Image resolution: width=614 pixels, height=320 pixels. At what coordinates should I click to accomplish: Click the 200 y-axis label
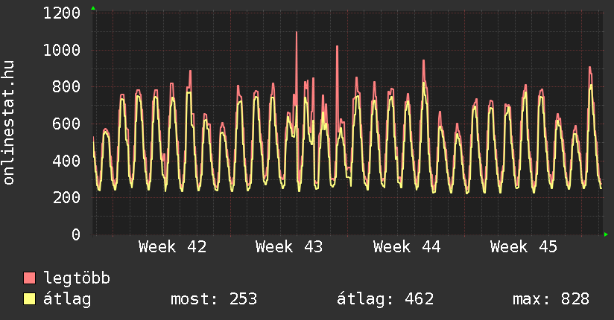[x=67, y=198]
